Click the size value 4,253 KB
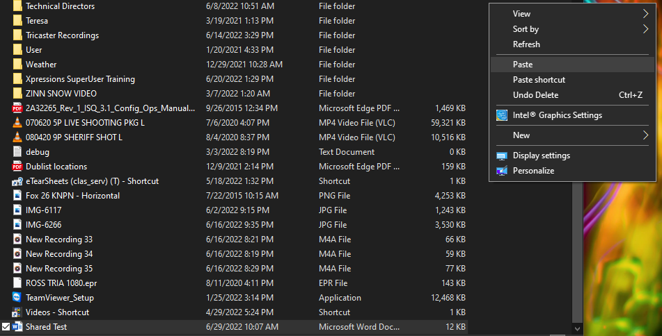The width and height of the screenshot is (662, 336). tap(450, 196)
